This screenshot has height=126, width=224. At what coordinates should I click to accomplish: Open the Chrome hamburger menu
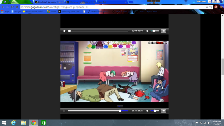click(x=221, y=7)
